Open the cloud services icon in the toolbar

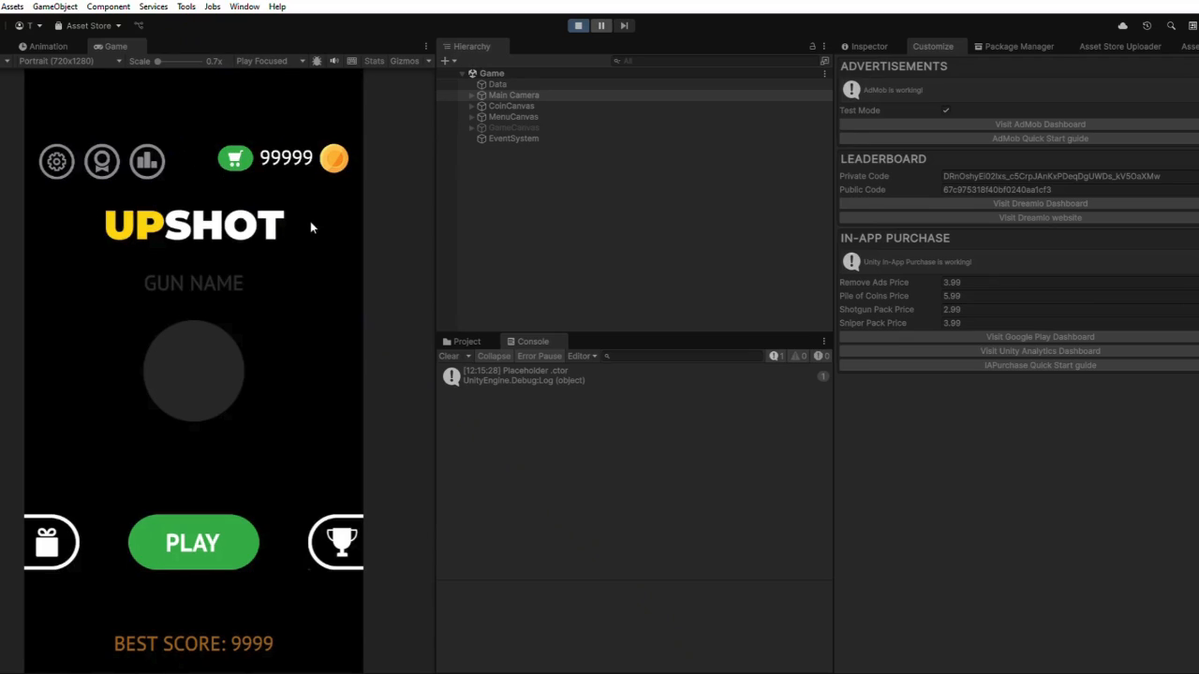(x=1123, y=25)
